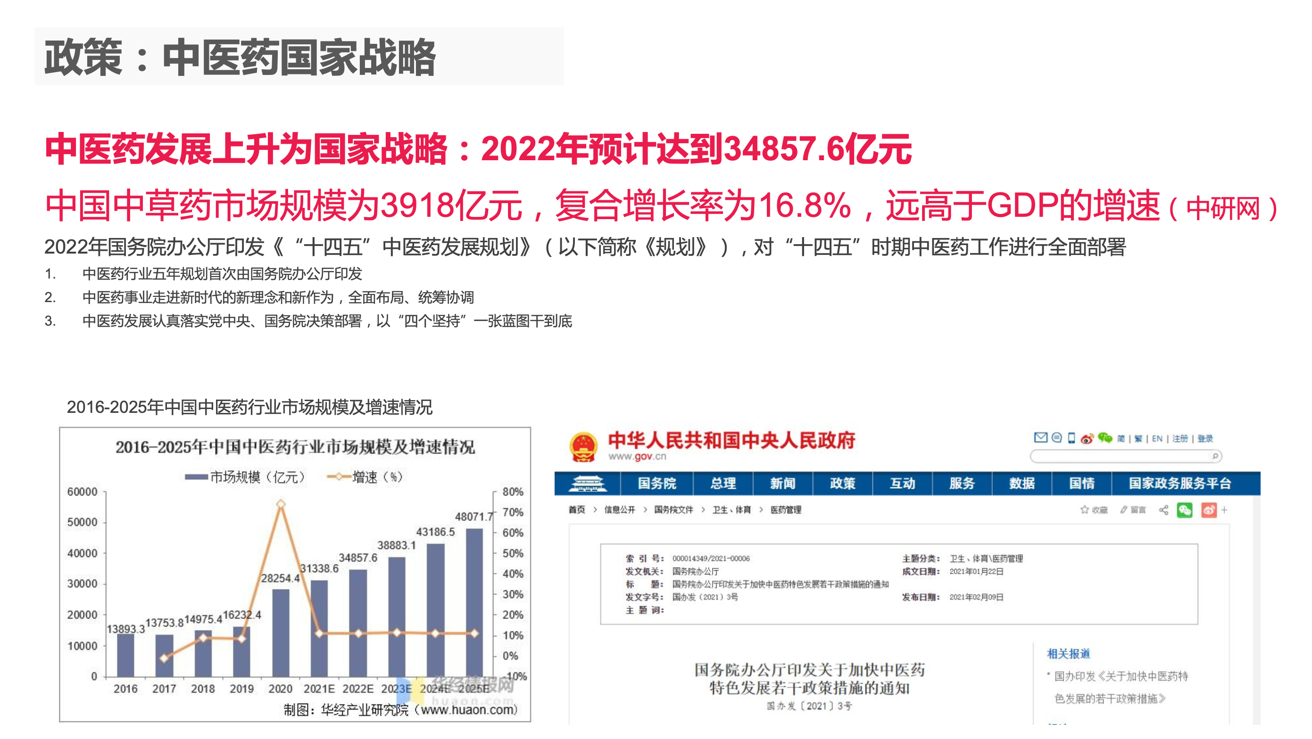Viewport: 1312px width, 739px height.
Task: Open the 国务院文件 breadcrumb link
Action: point(673,510)
